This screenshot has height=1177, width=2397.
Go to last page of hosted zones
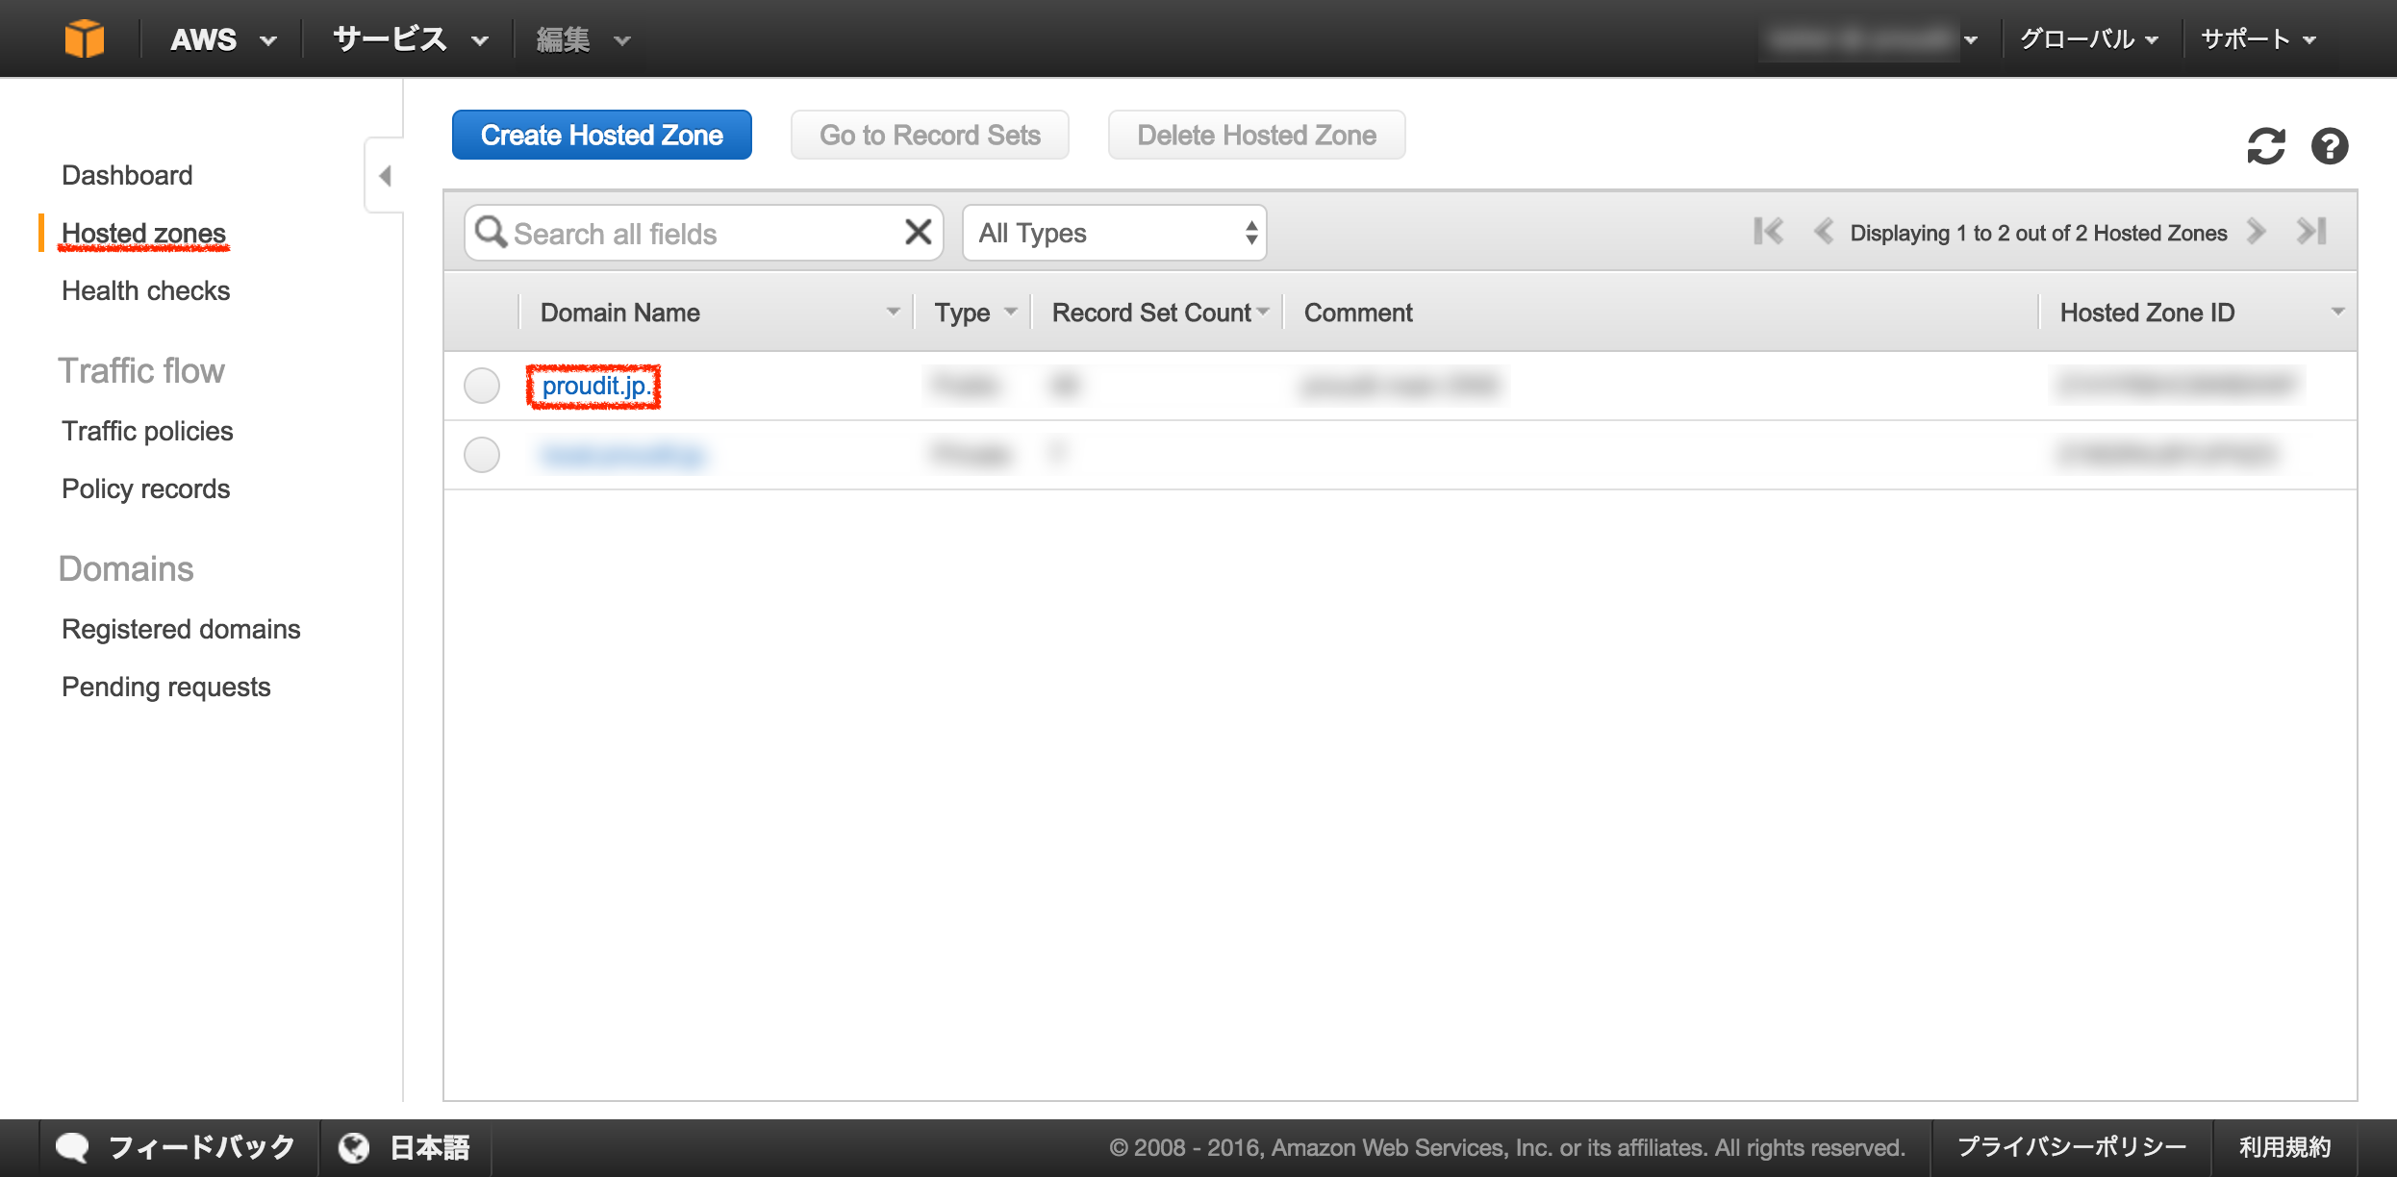(2311, 232)
